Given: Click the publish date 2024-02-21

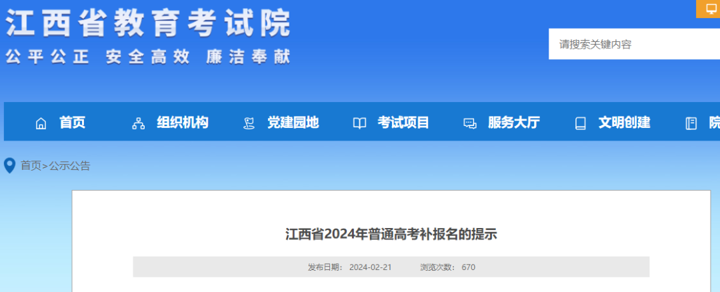Looking at the screenshot, I should pyautogui.click(x=370, y=267).
